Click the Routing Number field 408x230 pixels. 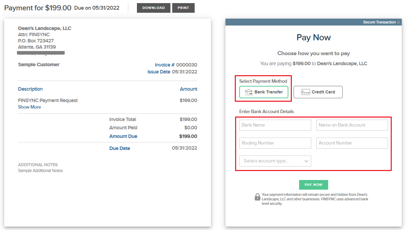[x=275, y=143]
